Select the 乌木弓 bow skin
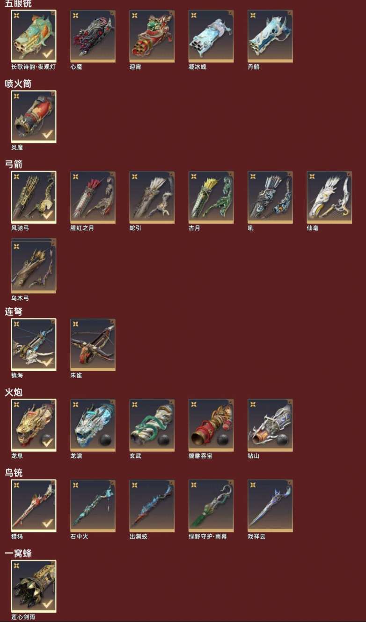Screen dimensions: 366x622 point(34,266)
